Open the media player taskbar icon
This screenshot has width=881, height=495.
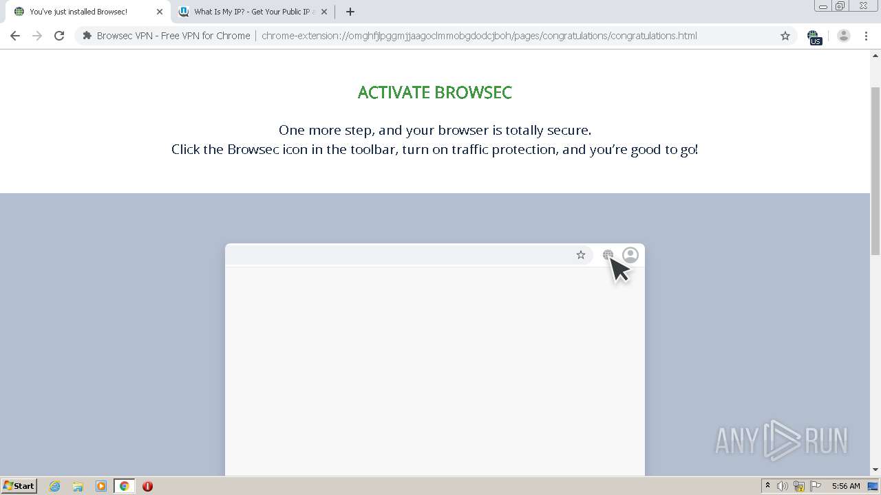(101, 486)
